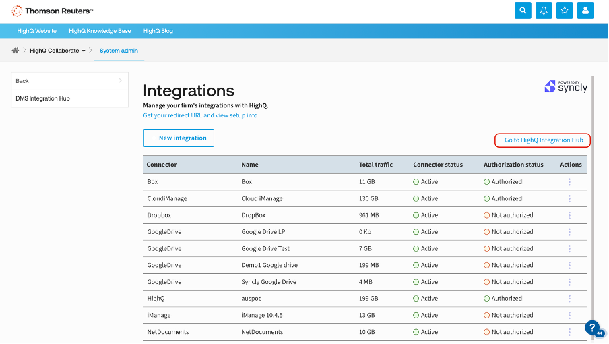Image resolution: width=609 pixels, height=344 pixels.
Task: Open the search icon in top bar
Action: [523, 11]
